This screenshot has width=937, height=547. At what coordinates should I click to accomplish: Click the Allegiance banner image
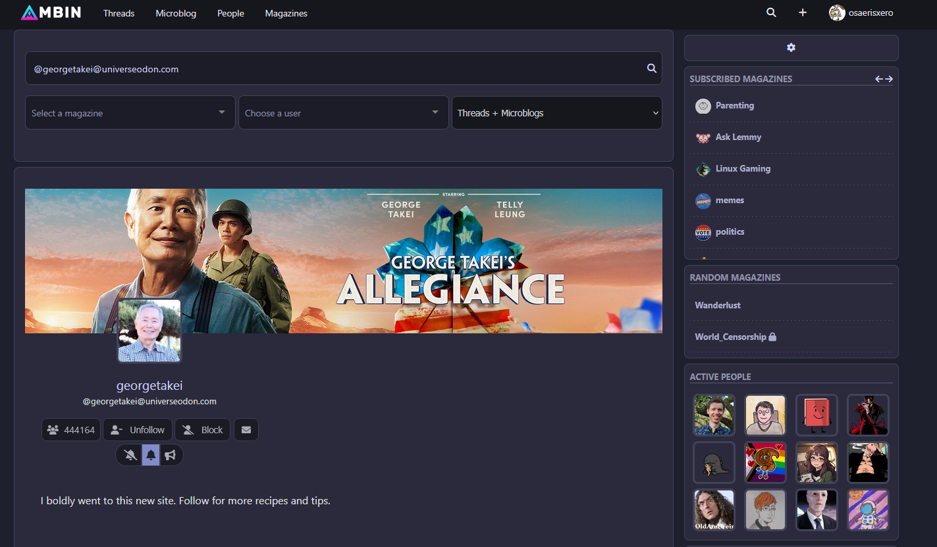tap(344, 260)
